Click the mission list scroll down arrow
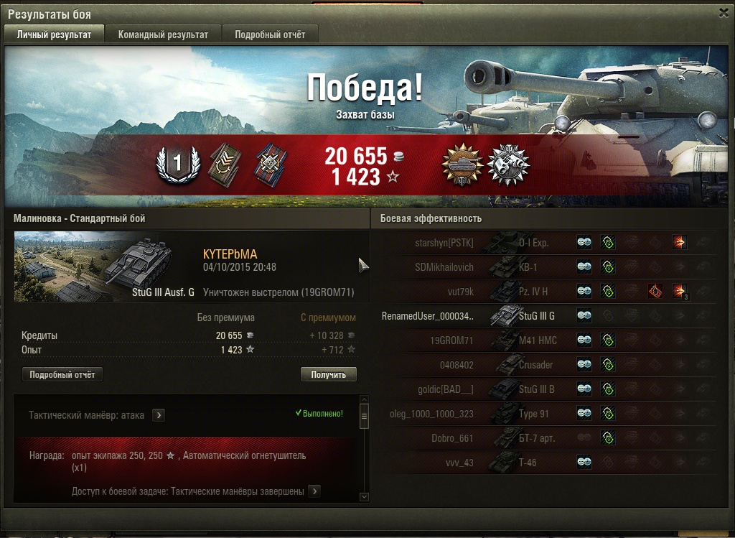The height and width of the screenshot is (538, 735). [364, 497]
